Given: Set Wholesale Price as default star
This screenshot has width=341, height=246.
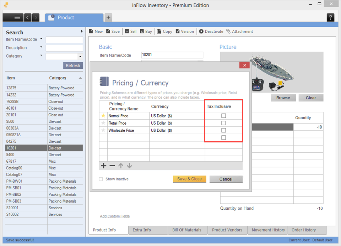Looking at the screenshot, I should [x=103, y=130].
